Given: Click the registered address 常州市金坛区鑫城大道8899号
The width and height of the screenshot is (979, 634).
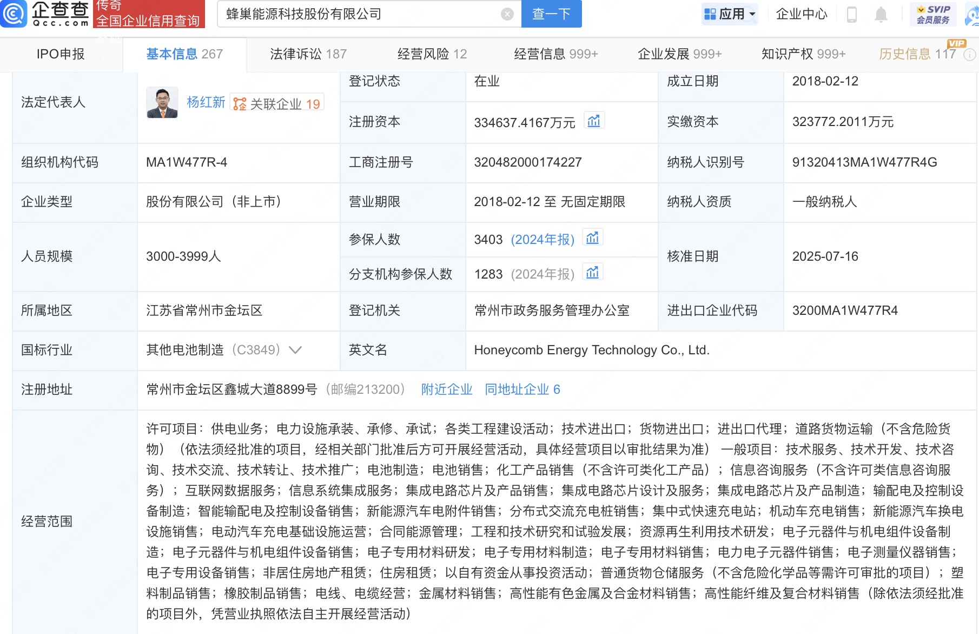Looking at the screenshot, I should coord(231,389).
